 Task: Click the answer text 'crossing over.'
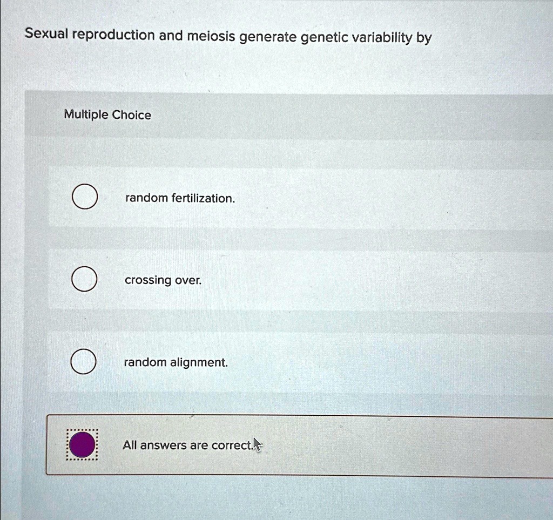tap(163, 280)
